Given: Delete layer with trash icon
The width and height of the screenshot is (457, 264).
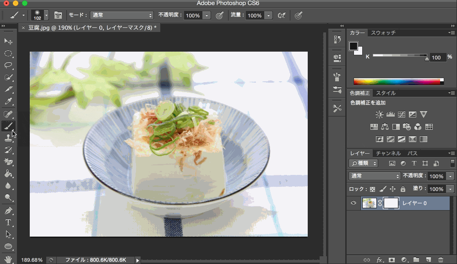Looking at the screenshot, I should [x=441, y=259].
